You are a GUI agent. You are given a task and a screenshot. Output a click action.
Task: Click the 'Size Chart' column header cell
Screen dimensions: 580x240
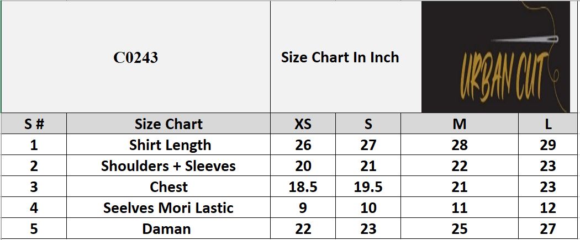tap(168, 124)
